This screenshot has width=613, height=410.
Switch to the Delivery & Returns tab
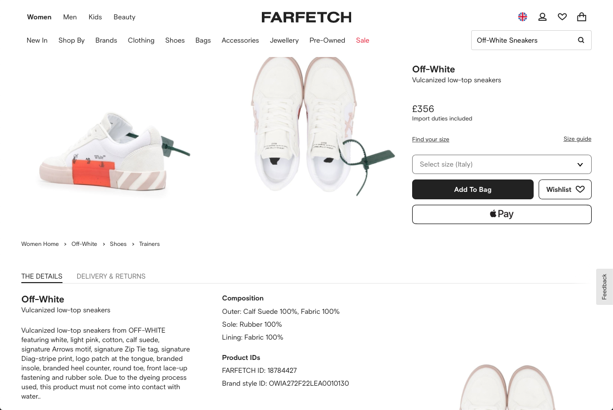pos(111,276)
